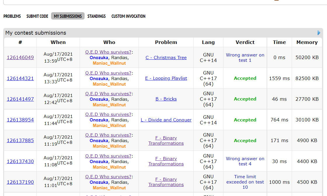Screen dimensions: 327x196
Task: Click the team name link in the first row
Action: click(x=108, y=52)
